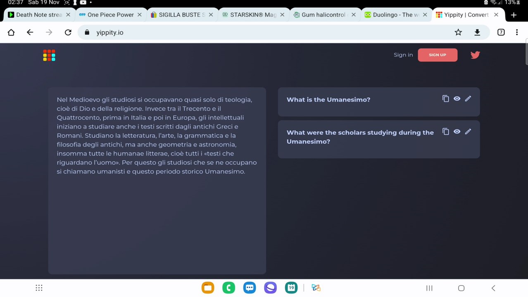
Task: Click the yippity.io address bar
Action: coord(283,32)
